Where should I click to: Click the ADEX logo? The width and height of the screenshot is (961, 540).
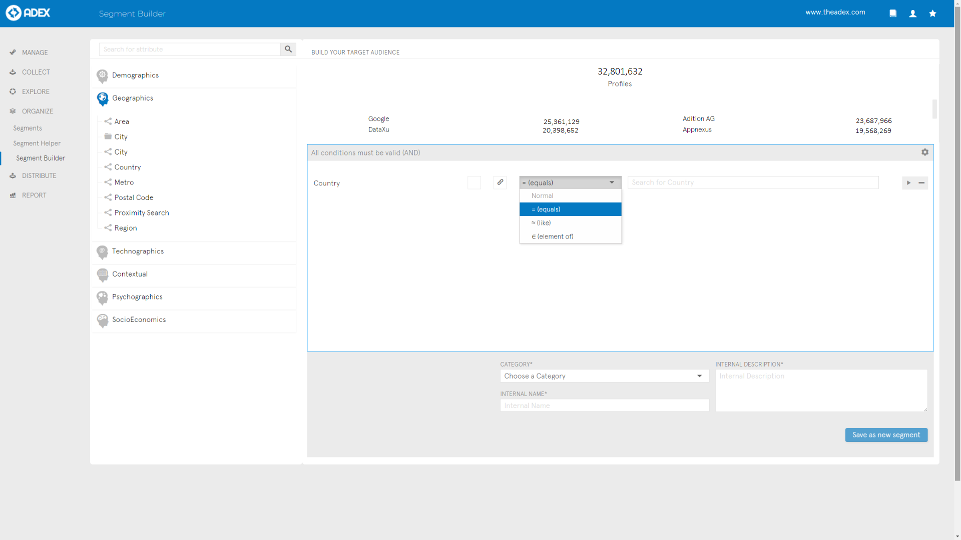(28, 13)
